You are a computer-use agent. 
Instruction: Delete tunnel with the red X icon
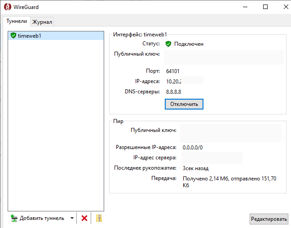pos(84,218)
